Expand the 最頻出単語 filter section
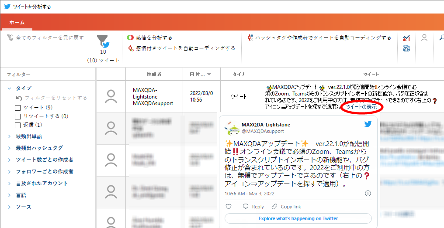The width and height of the screenshot is (444, 228). tap(9, 136)
